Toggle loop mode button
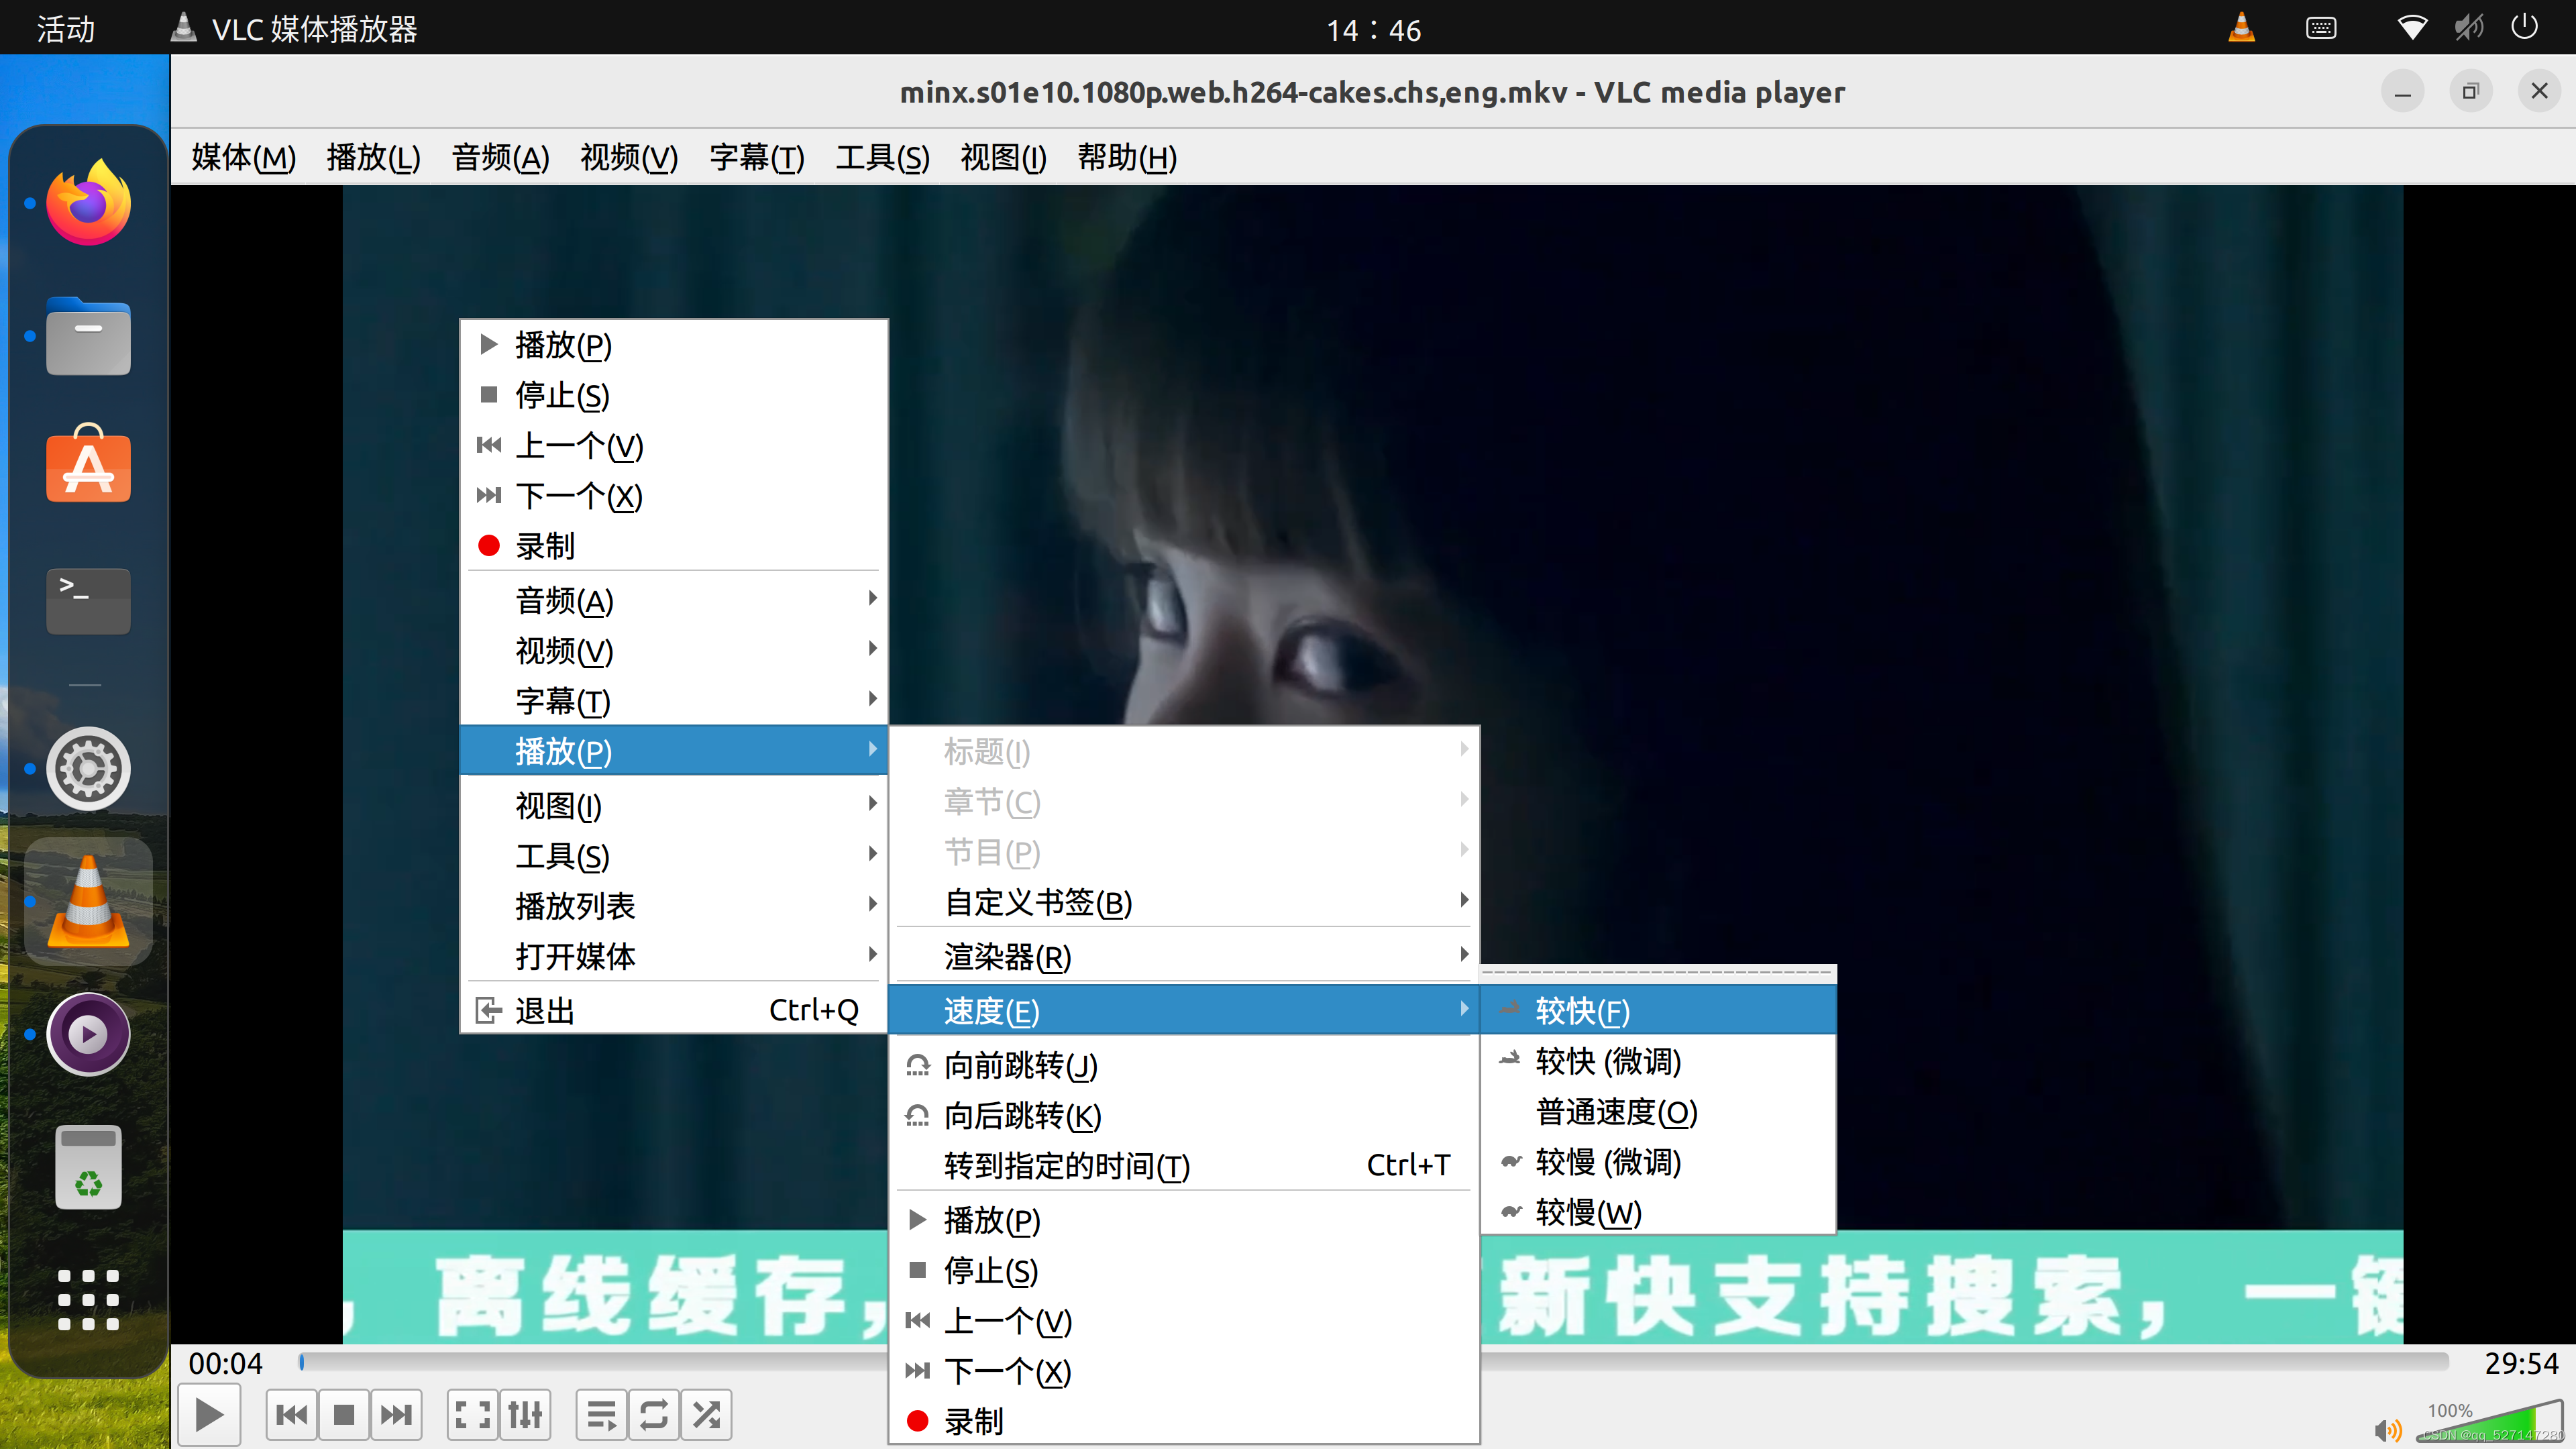Viewport: 2576px width, 1449px height. click(x=654, y=1414)
